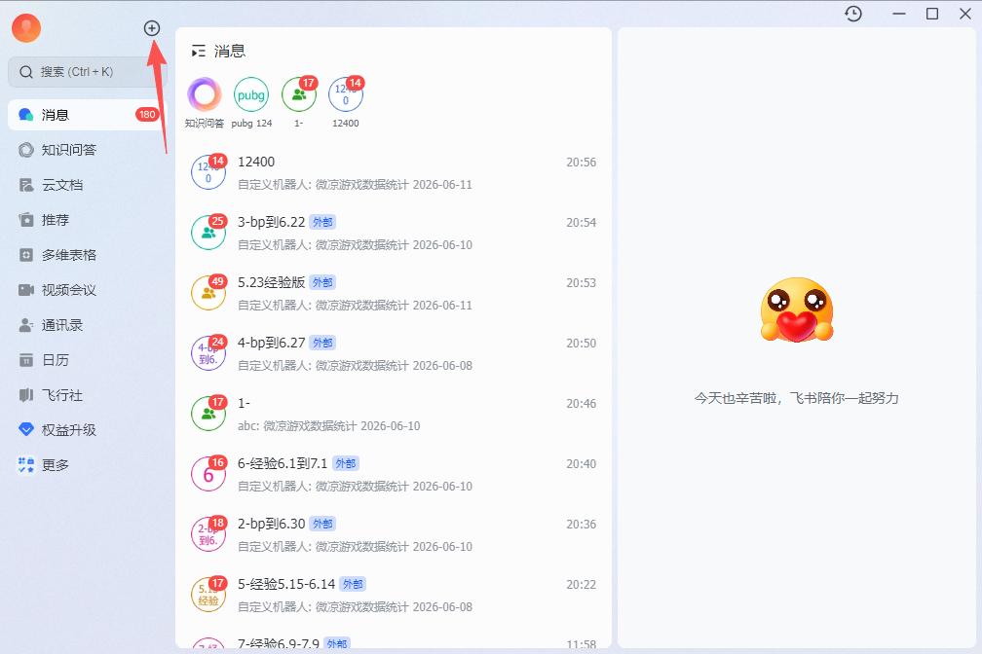Open 飞行社 in the sidebar
Screen dimensions: 982x654
tap(87, 395)
